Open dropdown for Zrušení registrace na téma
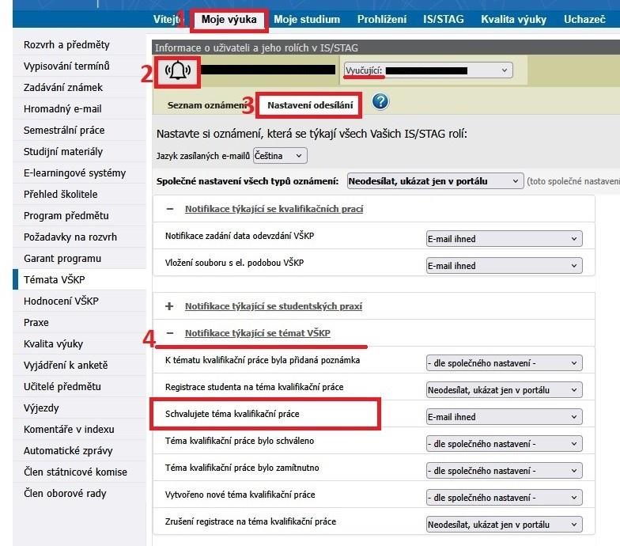The width and height of the screenshot is (620, 546). tap(504, 524)
